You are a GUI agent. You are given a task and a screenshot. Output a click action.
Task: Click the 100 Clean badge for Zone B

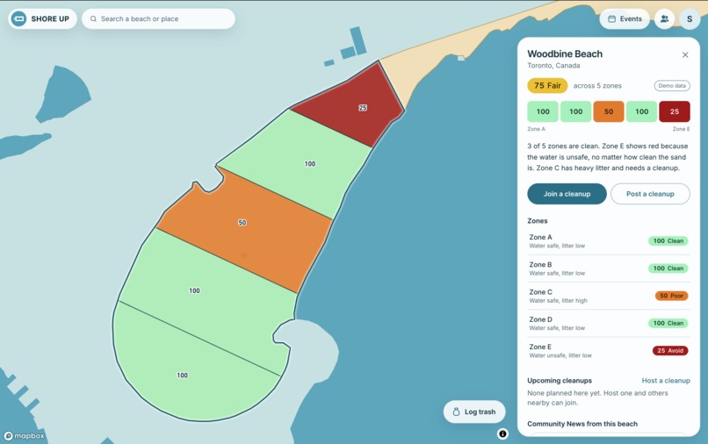[x=668, y=269]
